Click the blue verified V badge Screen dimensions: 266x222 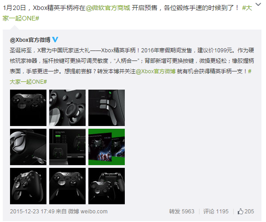[x=55, y=40]
